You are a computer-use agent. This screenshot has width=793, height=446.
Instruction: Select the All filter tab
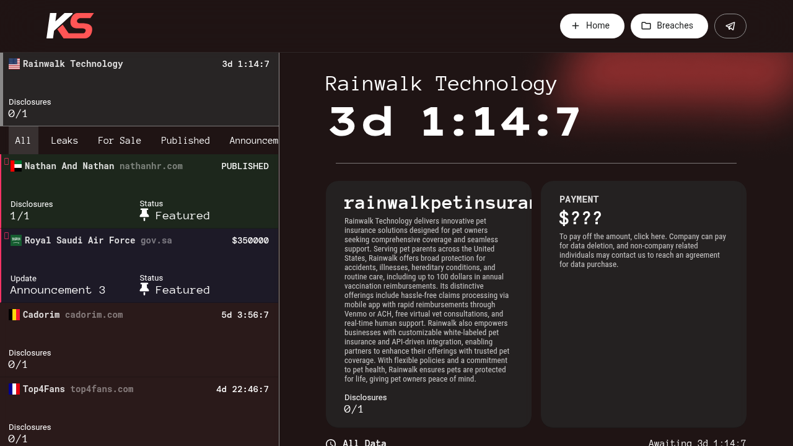(x=23, y=141)
